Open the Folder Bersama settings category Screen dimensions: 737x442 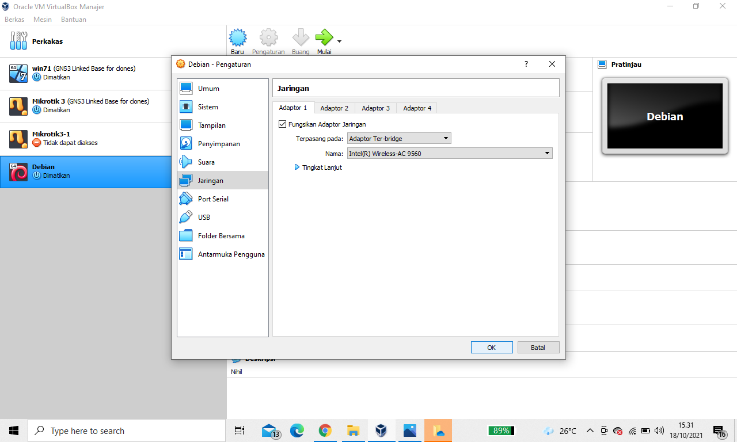[223, 236]
